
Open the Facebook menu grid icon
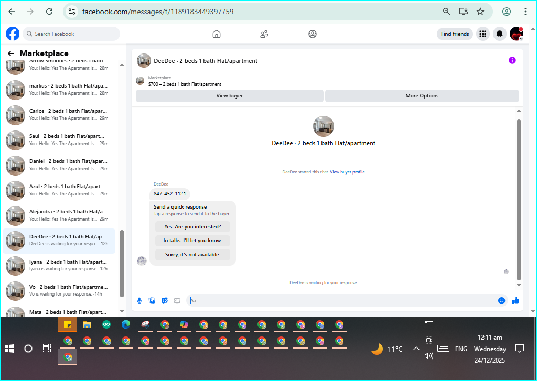(x=483, y=34)
